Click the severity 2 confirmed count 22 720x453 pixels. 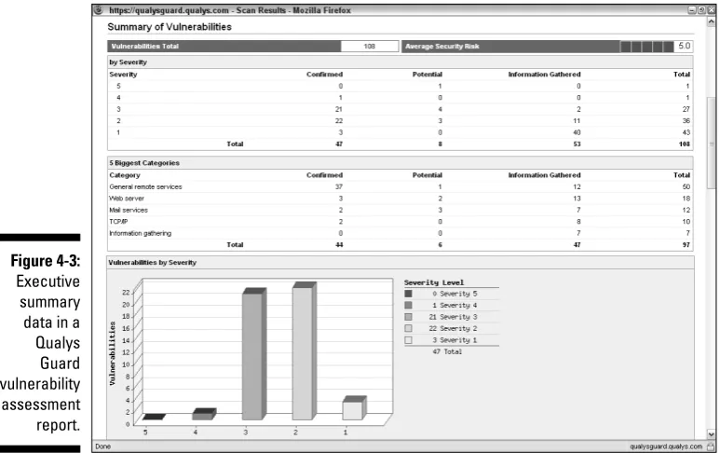pos(339,121)
